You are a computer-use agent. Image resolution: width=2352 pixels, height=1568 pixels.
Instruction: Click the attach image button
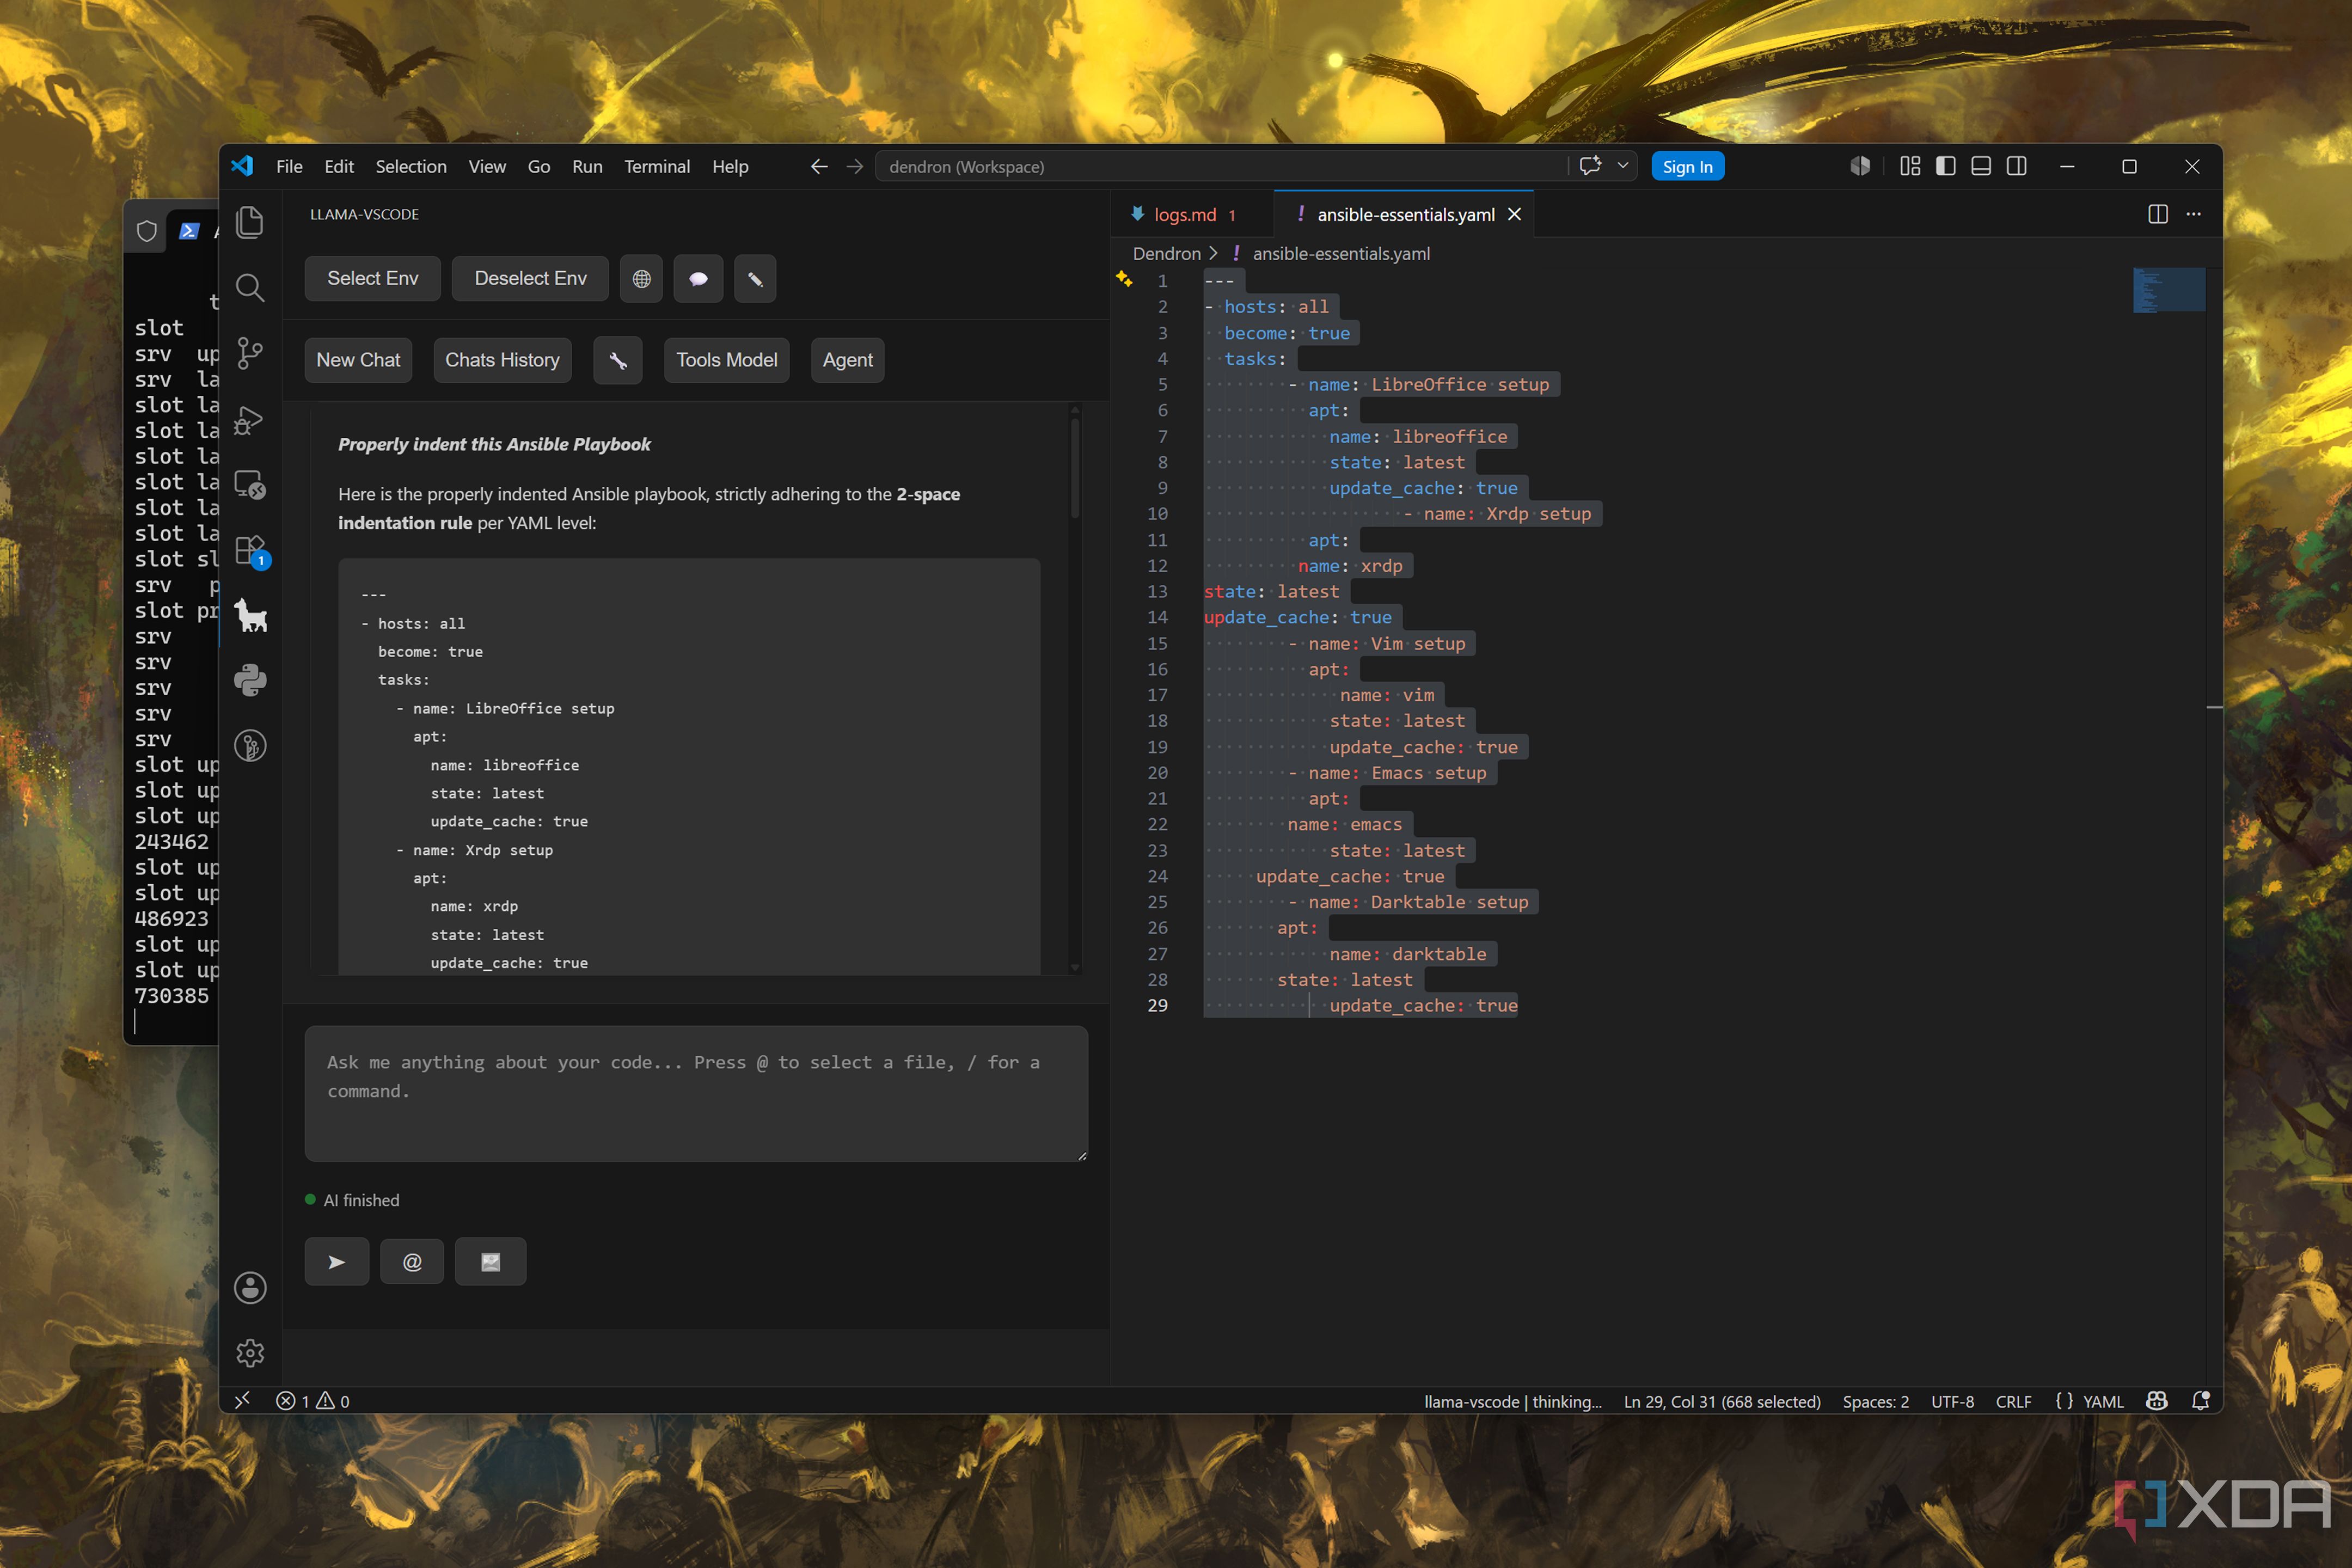tap(490, 1262)
